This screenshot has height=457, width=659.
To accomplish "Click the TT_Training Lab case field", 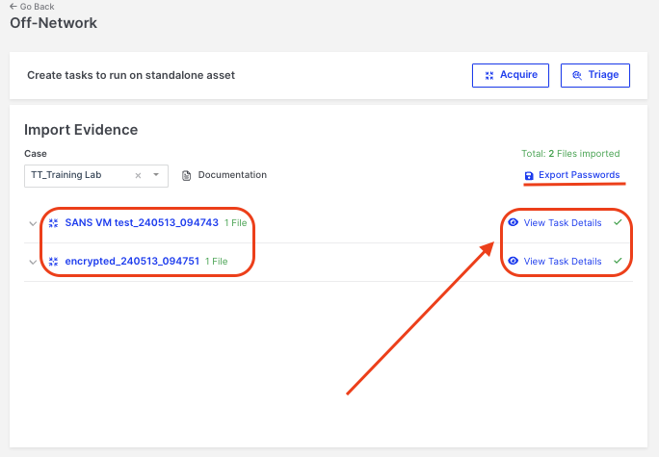I will click(77, 175).
